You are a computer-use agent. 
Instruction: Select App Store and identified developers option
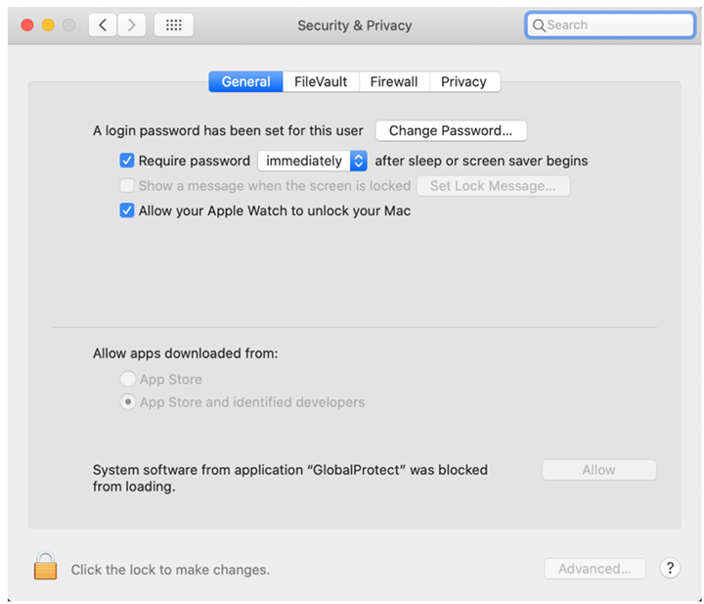tap(127, 401)
